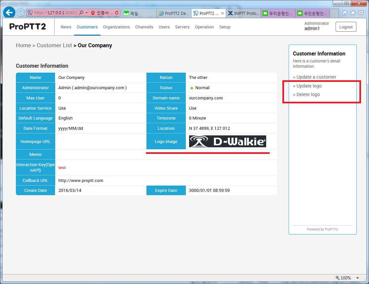Screen dimensions: 369x284
Task: Open the Servers menu item
Action: tap(182, 27)
